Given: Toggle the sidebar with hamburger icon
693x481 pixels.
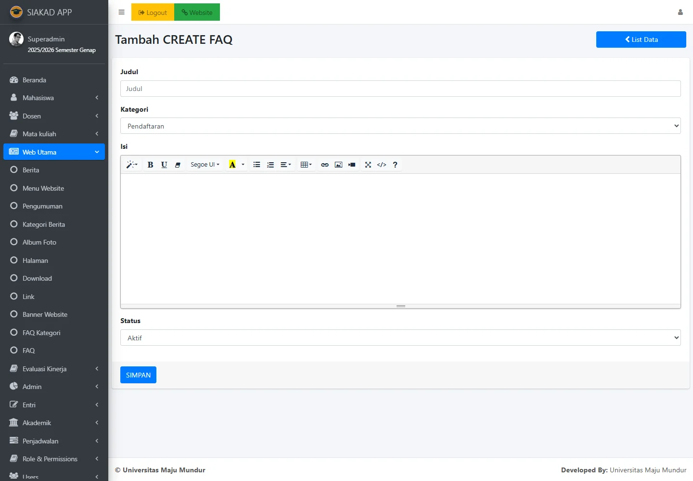Looking at the screenshot, I should 121,13.
